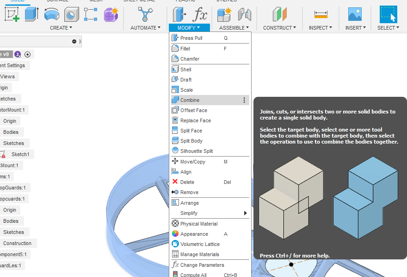Choose Scale from Modify menu
The image size is (407, 277).
pos(210,90)
